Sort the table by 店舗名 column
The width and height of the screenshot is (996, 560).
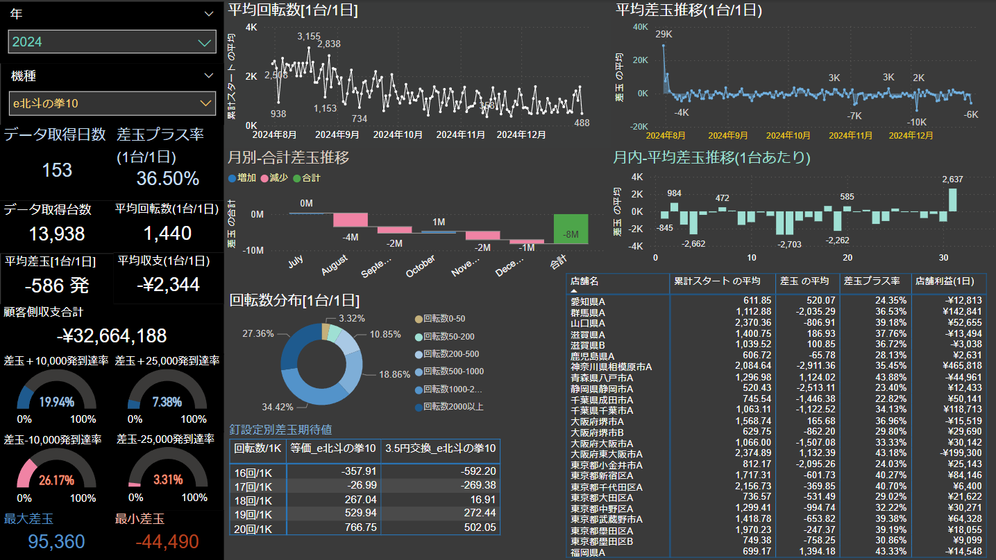tap(584, 281)
